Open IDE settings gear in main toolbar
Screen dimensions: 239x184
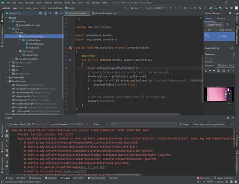pos(231,8)
